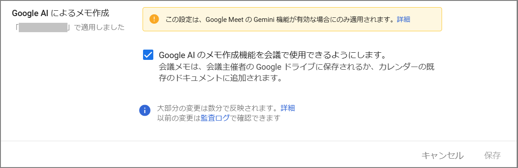Open the 詳細 link after 大部分の変更は数分で反映されます
518x168 pixels.
click(288, 108)
